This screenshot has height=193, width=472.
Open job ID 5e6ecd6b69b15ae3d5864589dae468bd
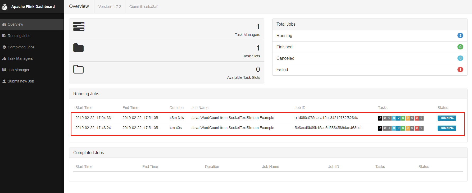pyautogui.click(x=328, y=128)
